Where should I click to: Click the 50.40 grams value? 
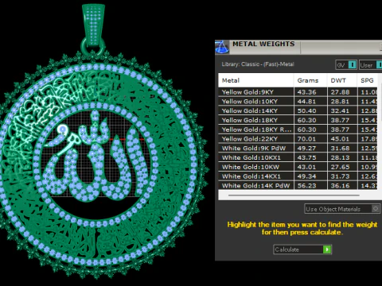tap(306, 111)
